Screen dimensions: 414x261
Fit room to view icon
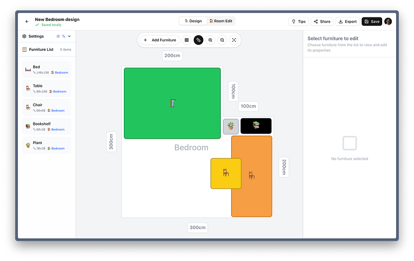(234, 40)
